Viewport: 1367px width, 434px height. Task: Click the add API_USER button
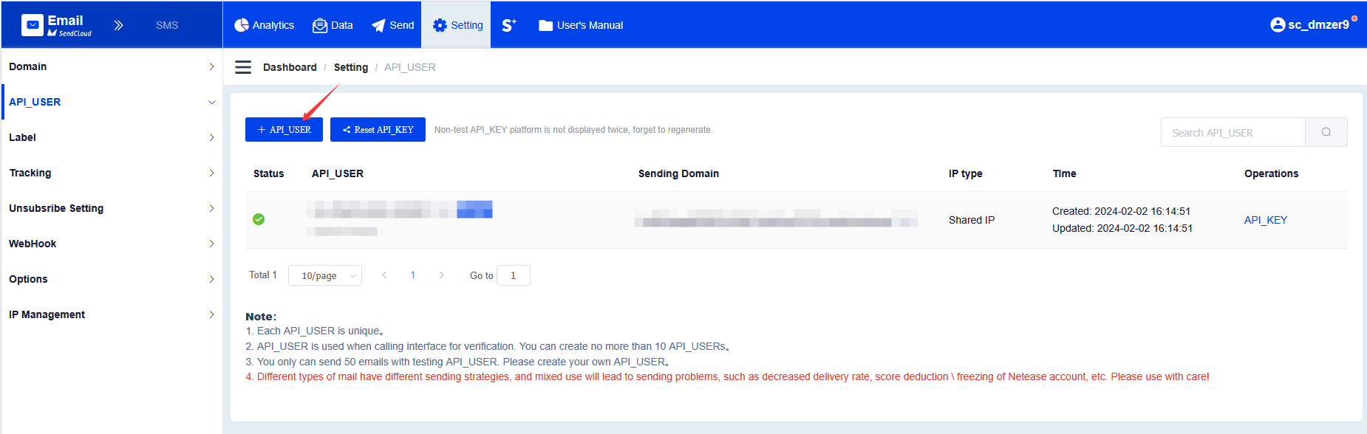pyautogui.click(x=284, y=129)
